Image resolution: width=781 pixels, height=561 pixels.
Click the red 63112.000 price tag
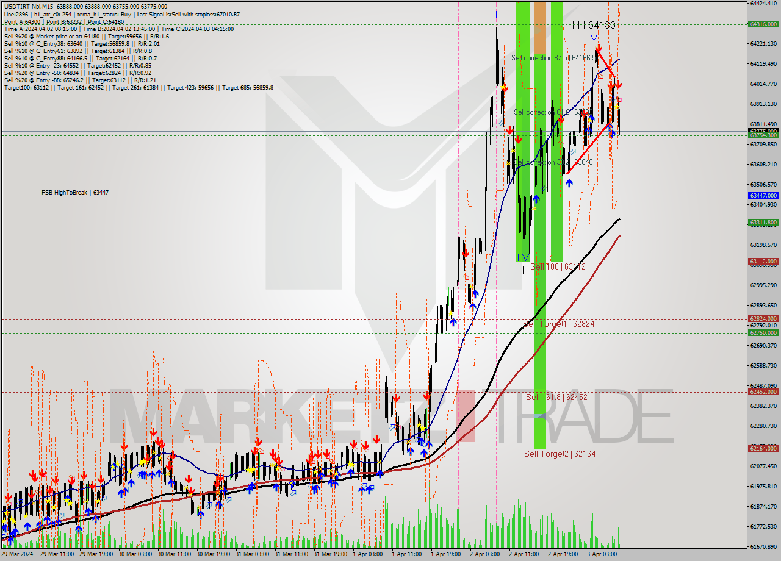[763, 261]
